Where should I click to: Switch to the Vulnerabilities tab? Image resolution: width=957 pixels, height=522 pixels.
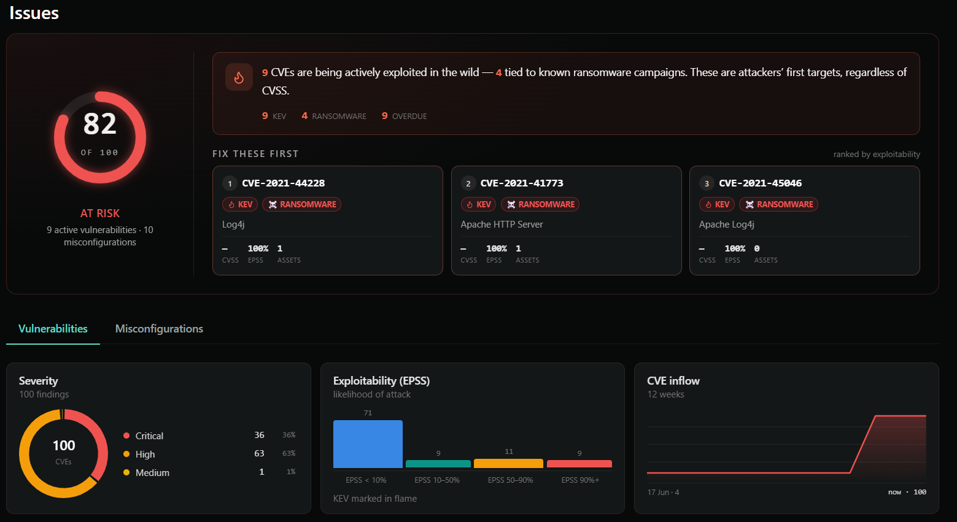(53, 329)
